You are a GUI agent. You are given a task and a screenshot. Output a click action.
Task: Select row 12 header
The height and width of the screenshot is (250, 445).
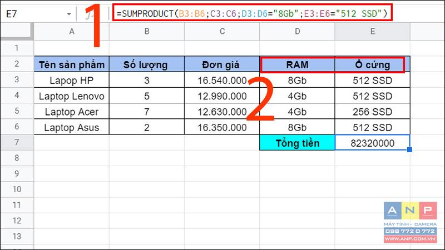[17, 221]
